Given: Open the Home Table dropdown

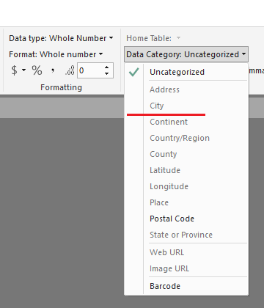Looking at the screenshot, I should pyautogui.click(x=153, y=38).
